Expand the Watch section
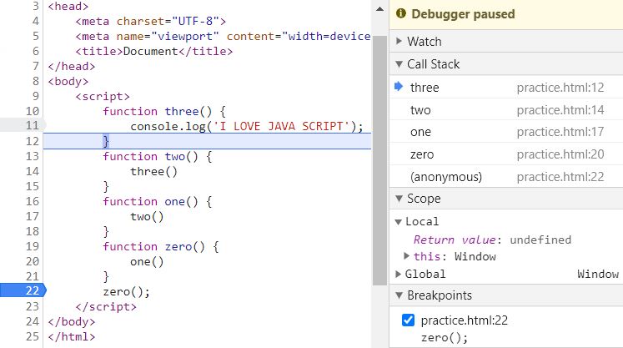623x348 pixels. [x=399, y=41]
